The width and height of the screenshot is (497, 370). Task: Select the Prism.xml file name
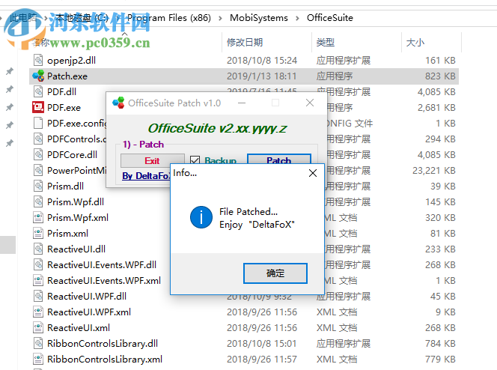click(x=67, y=234)
